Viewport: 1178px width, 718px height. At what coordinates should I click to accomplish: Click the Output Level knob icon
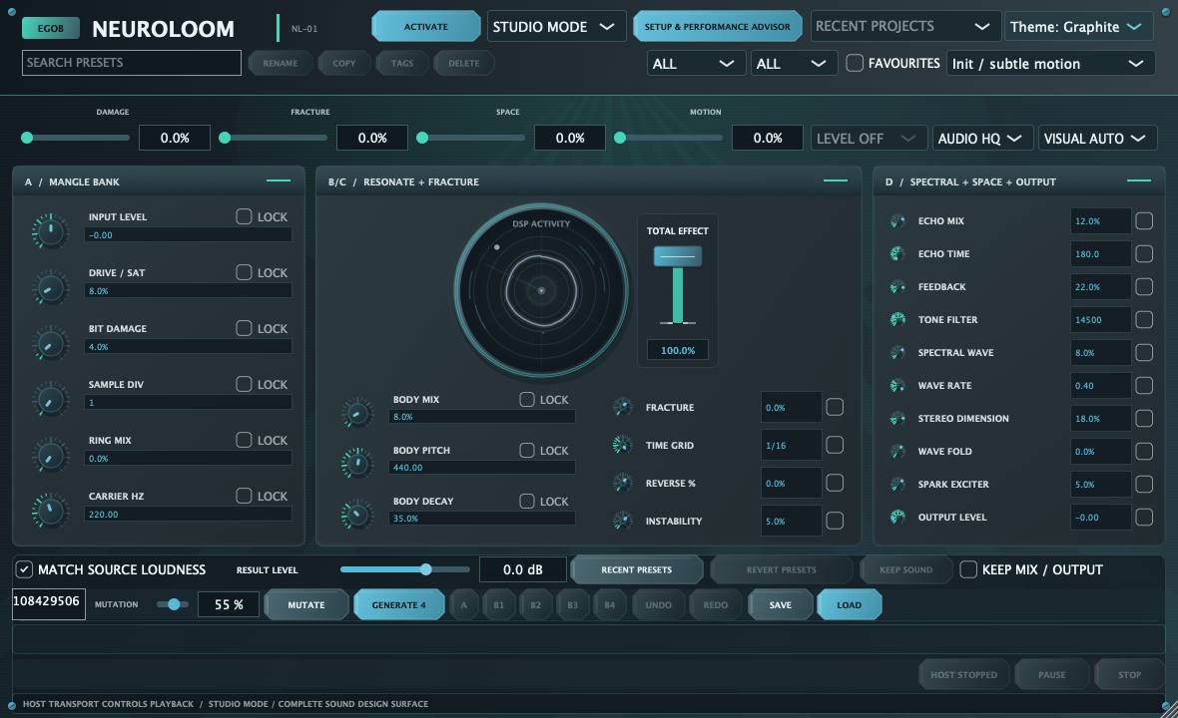point(897,517)
